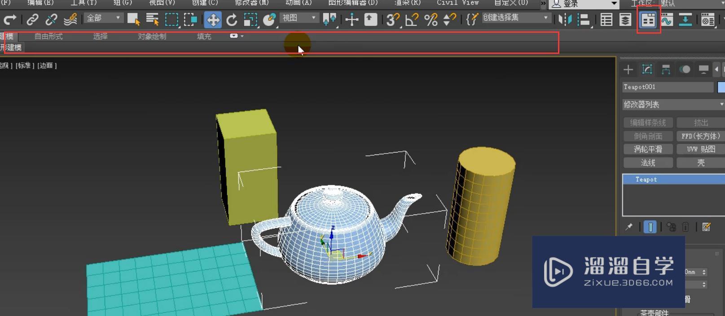Open the Civil View menu
Image resolution: width=725 pixels, height=316 pixels.
458,3
